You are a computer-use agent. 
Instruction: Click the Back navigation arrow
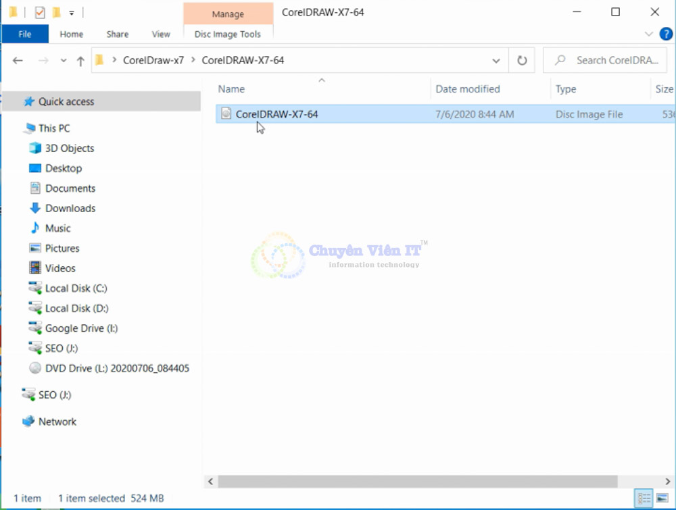[18, 61]
